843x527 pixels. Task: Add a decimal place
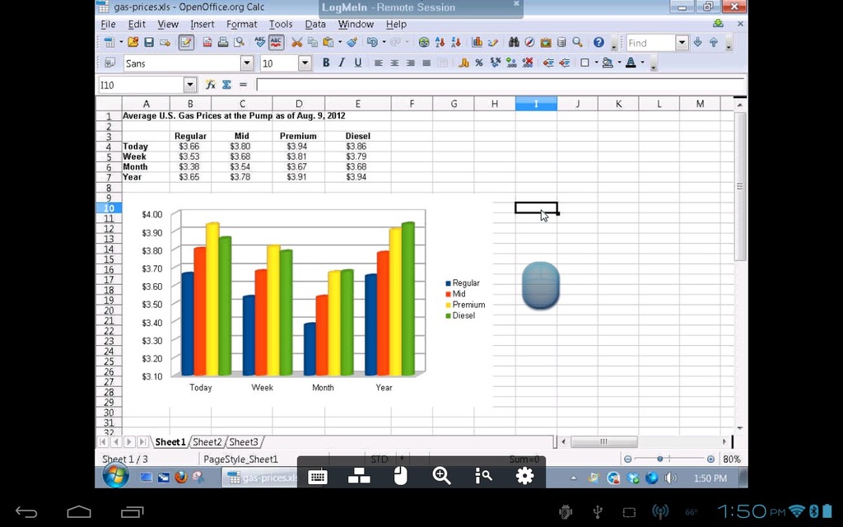(x=511, y=63)
